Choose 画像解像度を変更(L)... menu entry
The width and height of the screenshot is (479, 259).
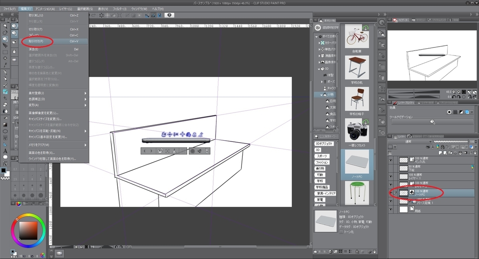(53, 113)
